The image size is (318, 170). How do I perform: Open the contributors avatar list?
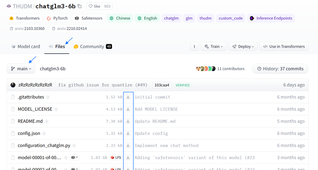point(206,69)
